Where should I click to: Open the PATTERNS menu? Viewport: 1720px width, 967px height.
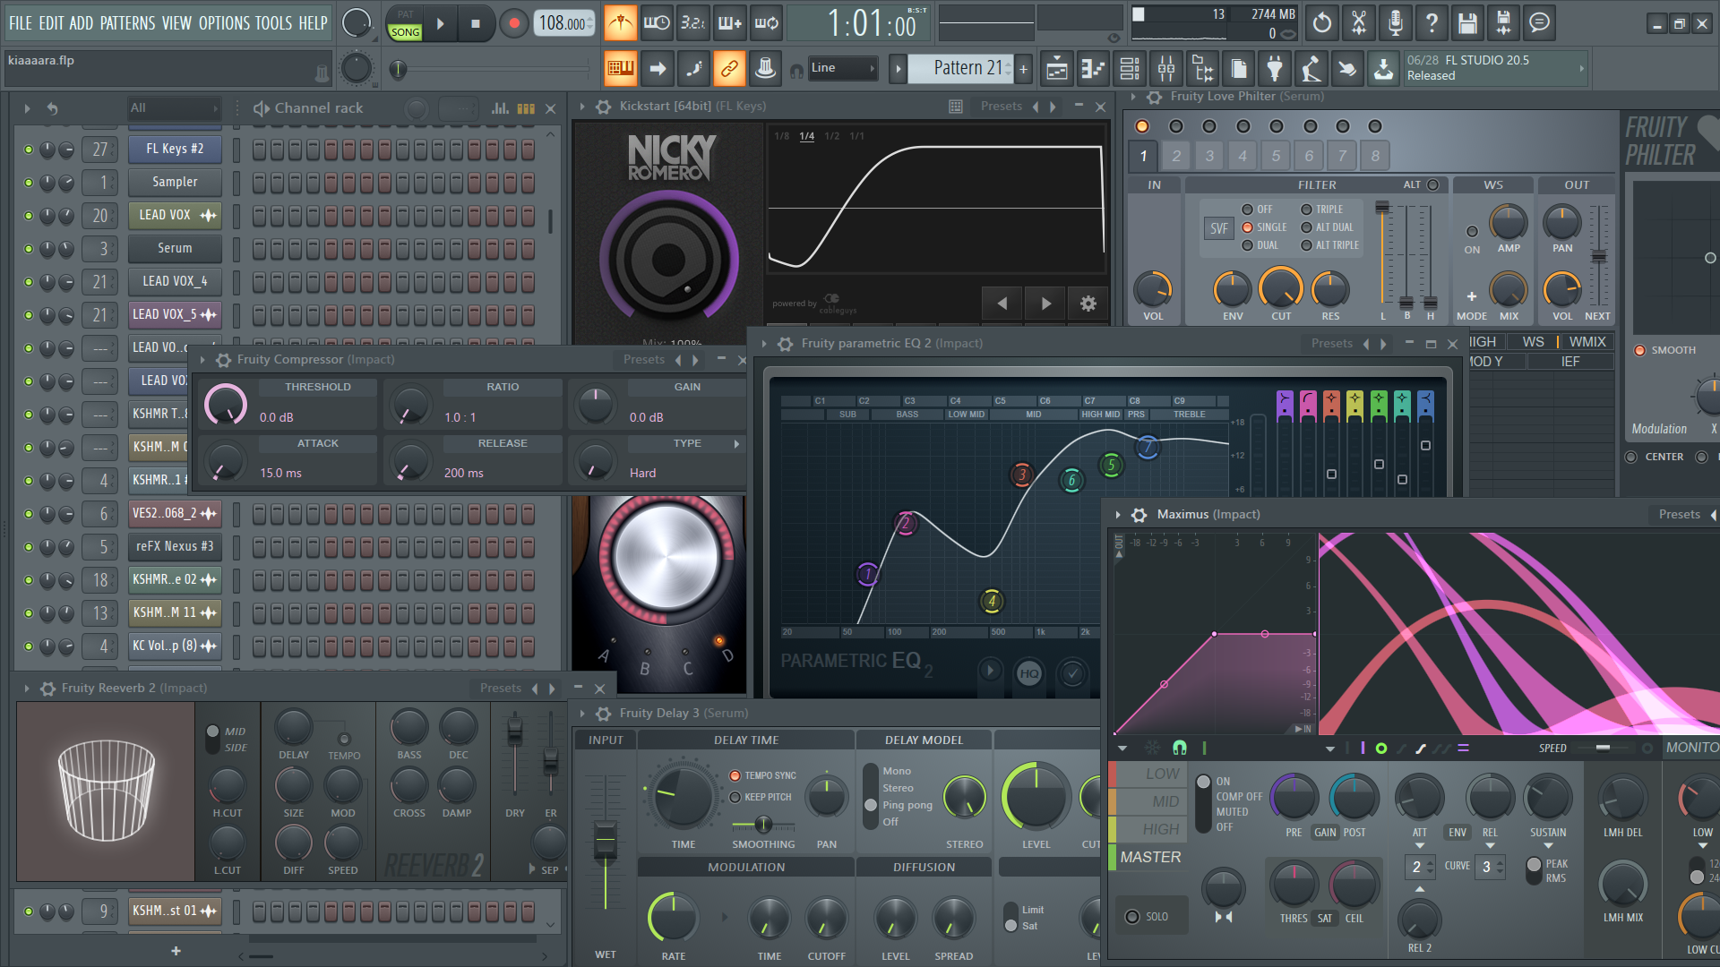pyautogui.click(x=127, y=23)
